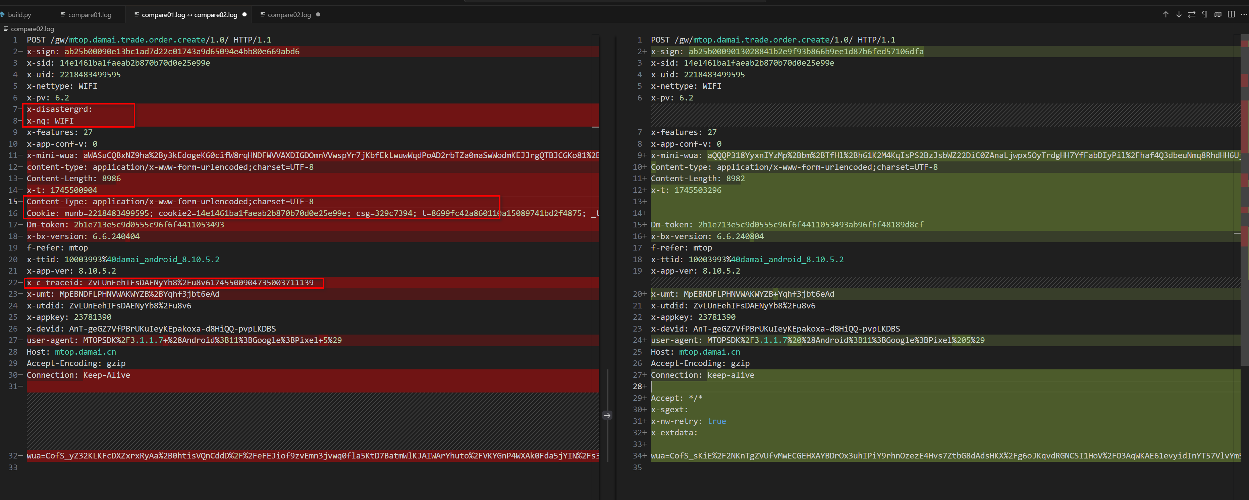Toggle whitespace trimming paragraph icon
Viewport: 1249px width, 500px height.
pyautogui.click(x=1205, y=14)
